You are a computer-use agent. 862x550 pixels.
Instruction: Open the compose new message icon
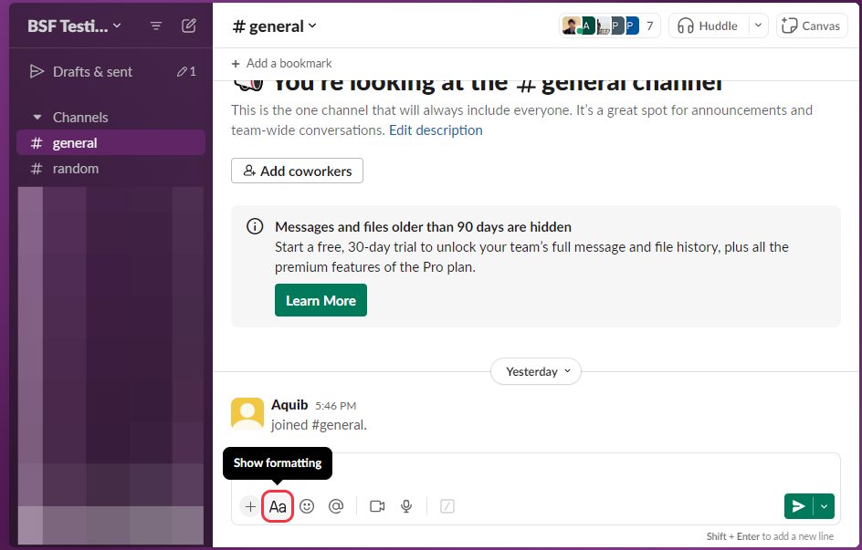pyautogui.click(x=189, y=26)
